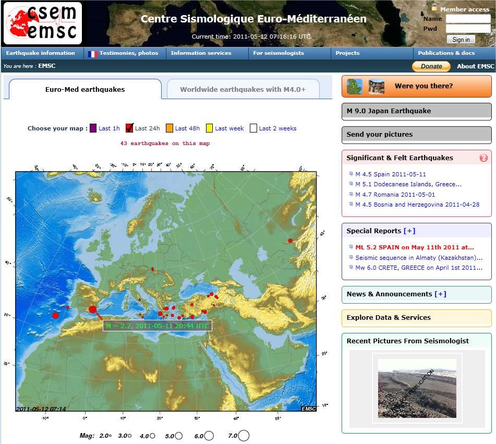Click the red earthquake marker in the Atlantic

tap(56, 315)
